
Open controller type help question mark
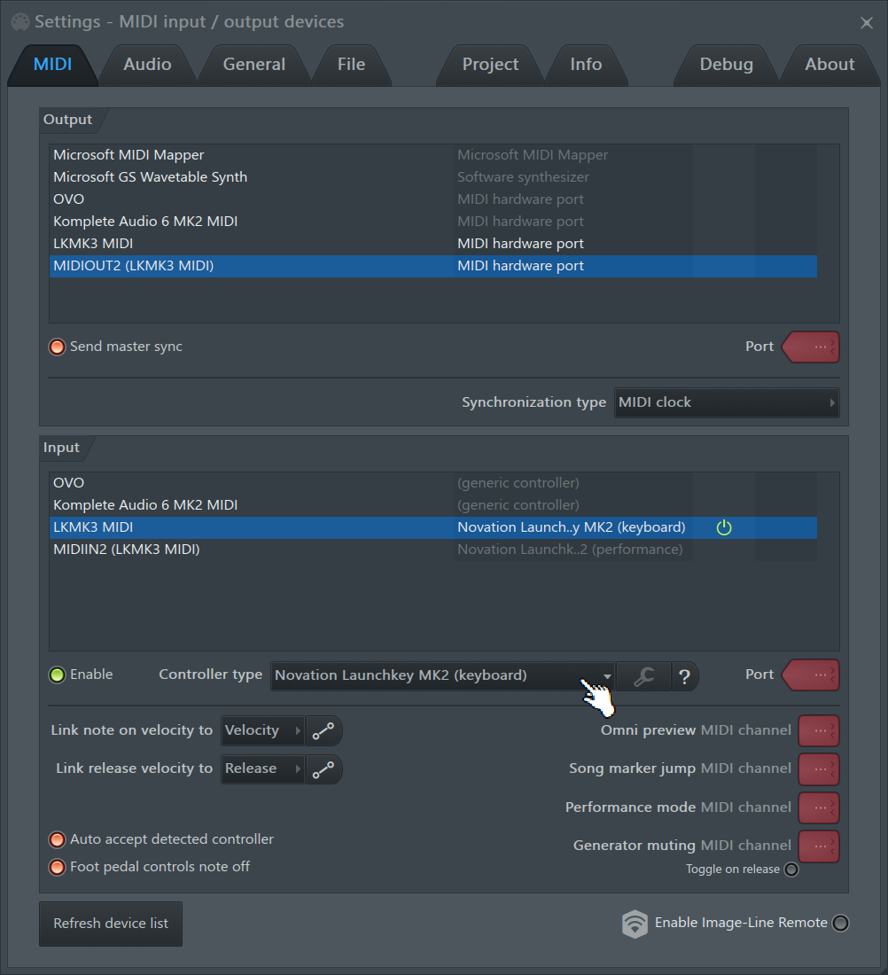(685, 676)
